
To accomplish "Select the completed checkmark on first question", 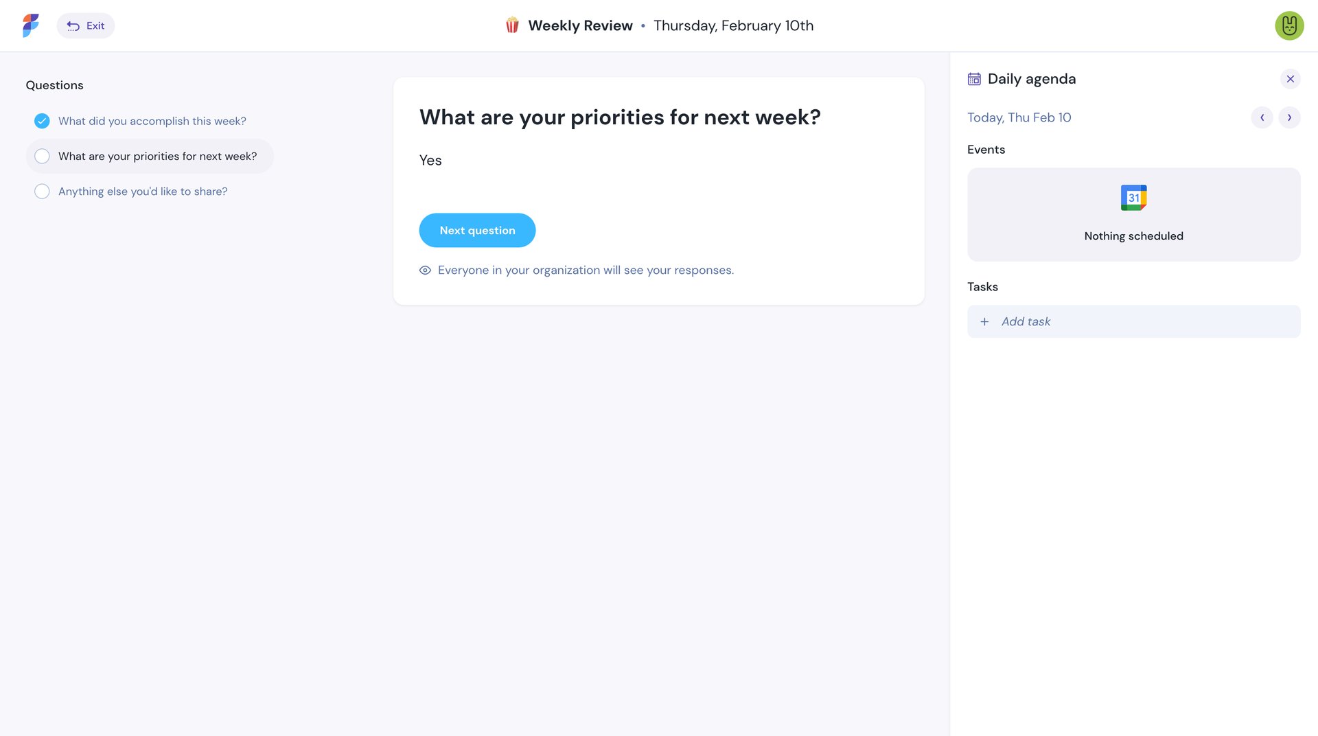I will pos(42,121).
